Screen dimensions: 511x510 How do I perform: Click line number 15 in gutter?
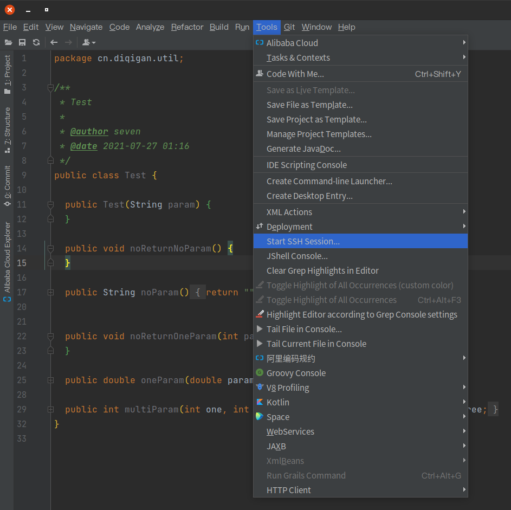click(22, 263)
